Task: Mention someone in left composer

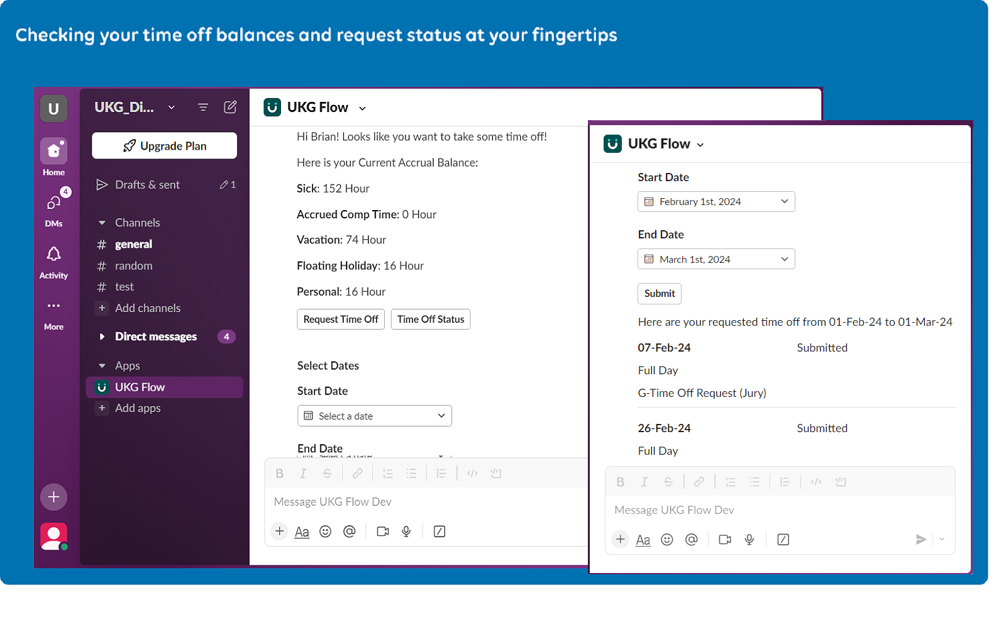Action: point(350,532)
